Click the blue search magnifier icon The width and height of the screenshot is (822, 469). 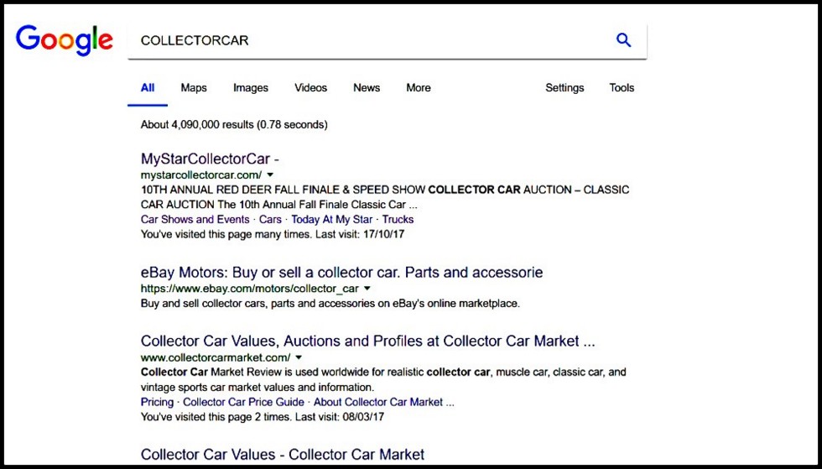click(623, 40)
